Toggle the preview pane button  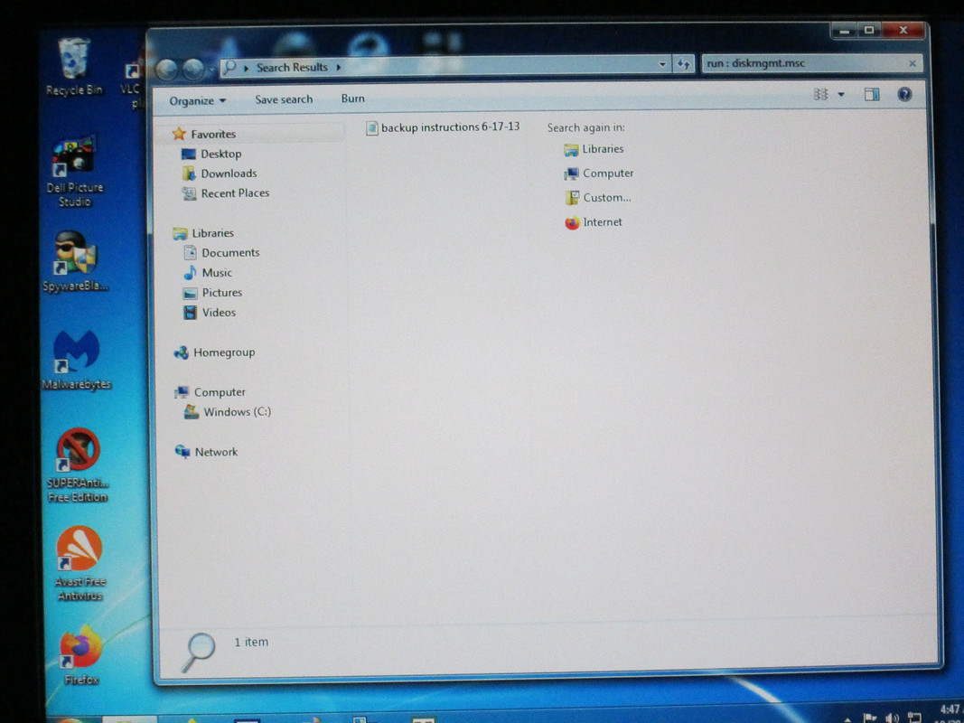pyautogui.click(x=872, y=94)
